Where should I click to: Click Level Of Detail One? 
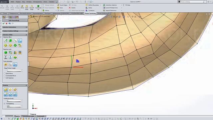click(x=110, y=8)
